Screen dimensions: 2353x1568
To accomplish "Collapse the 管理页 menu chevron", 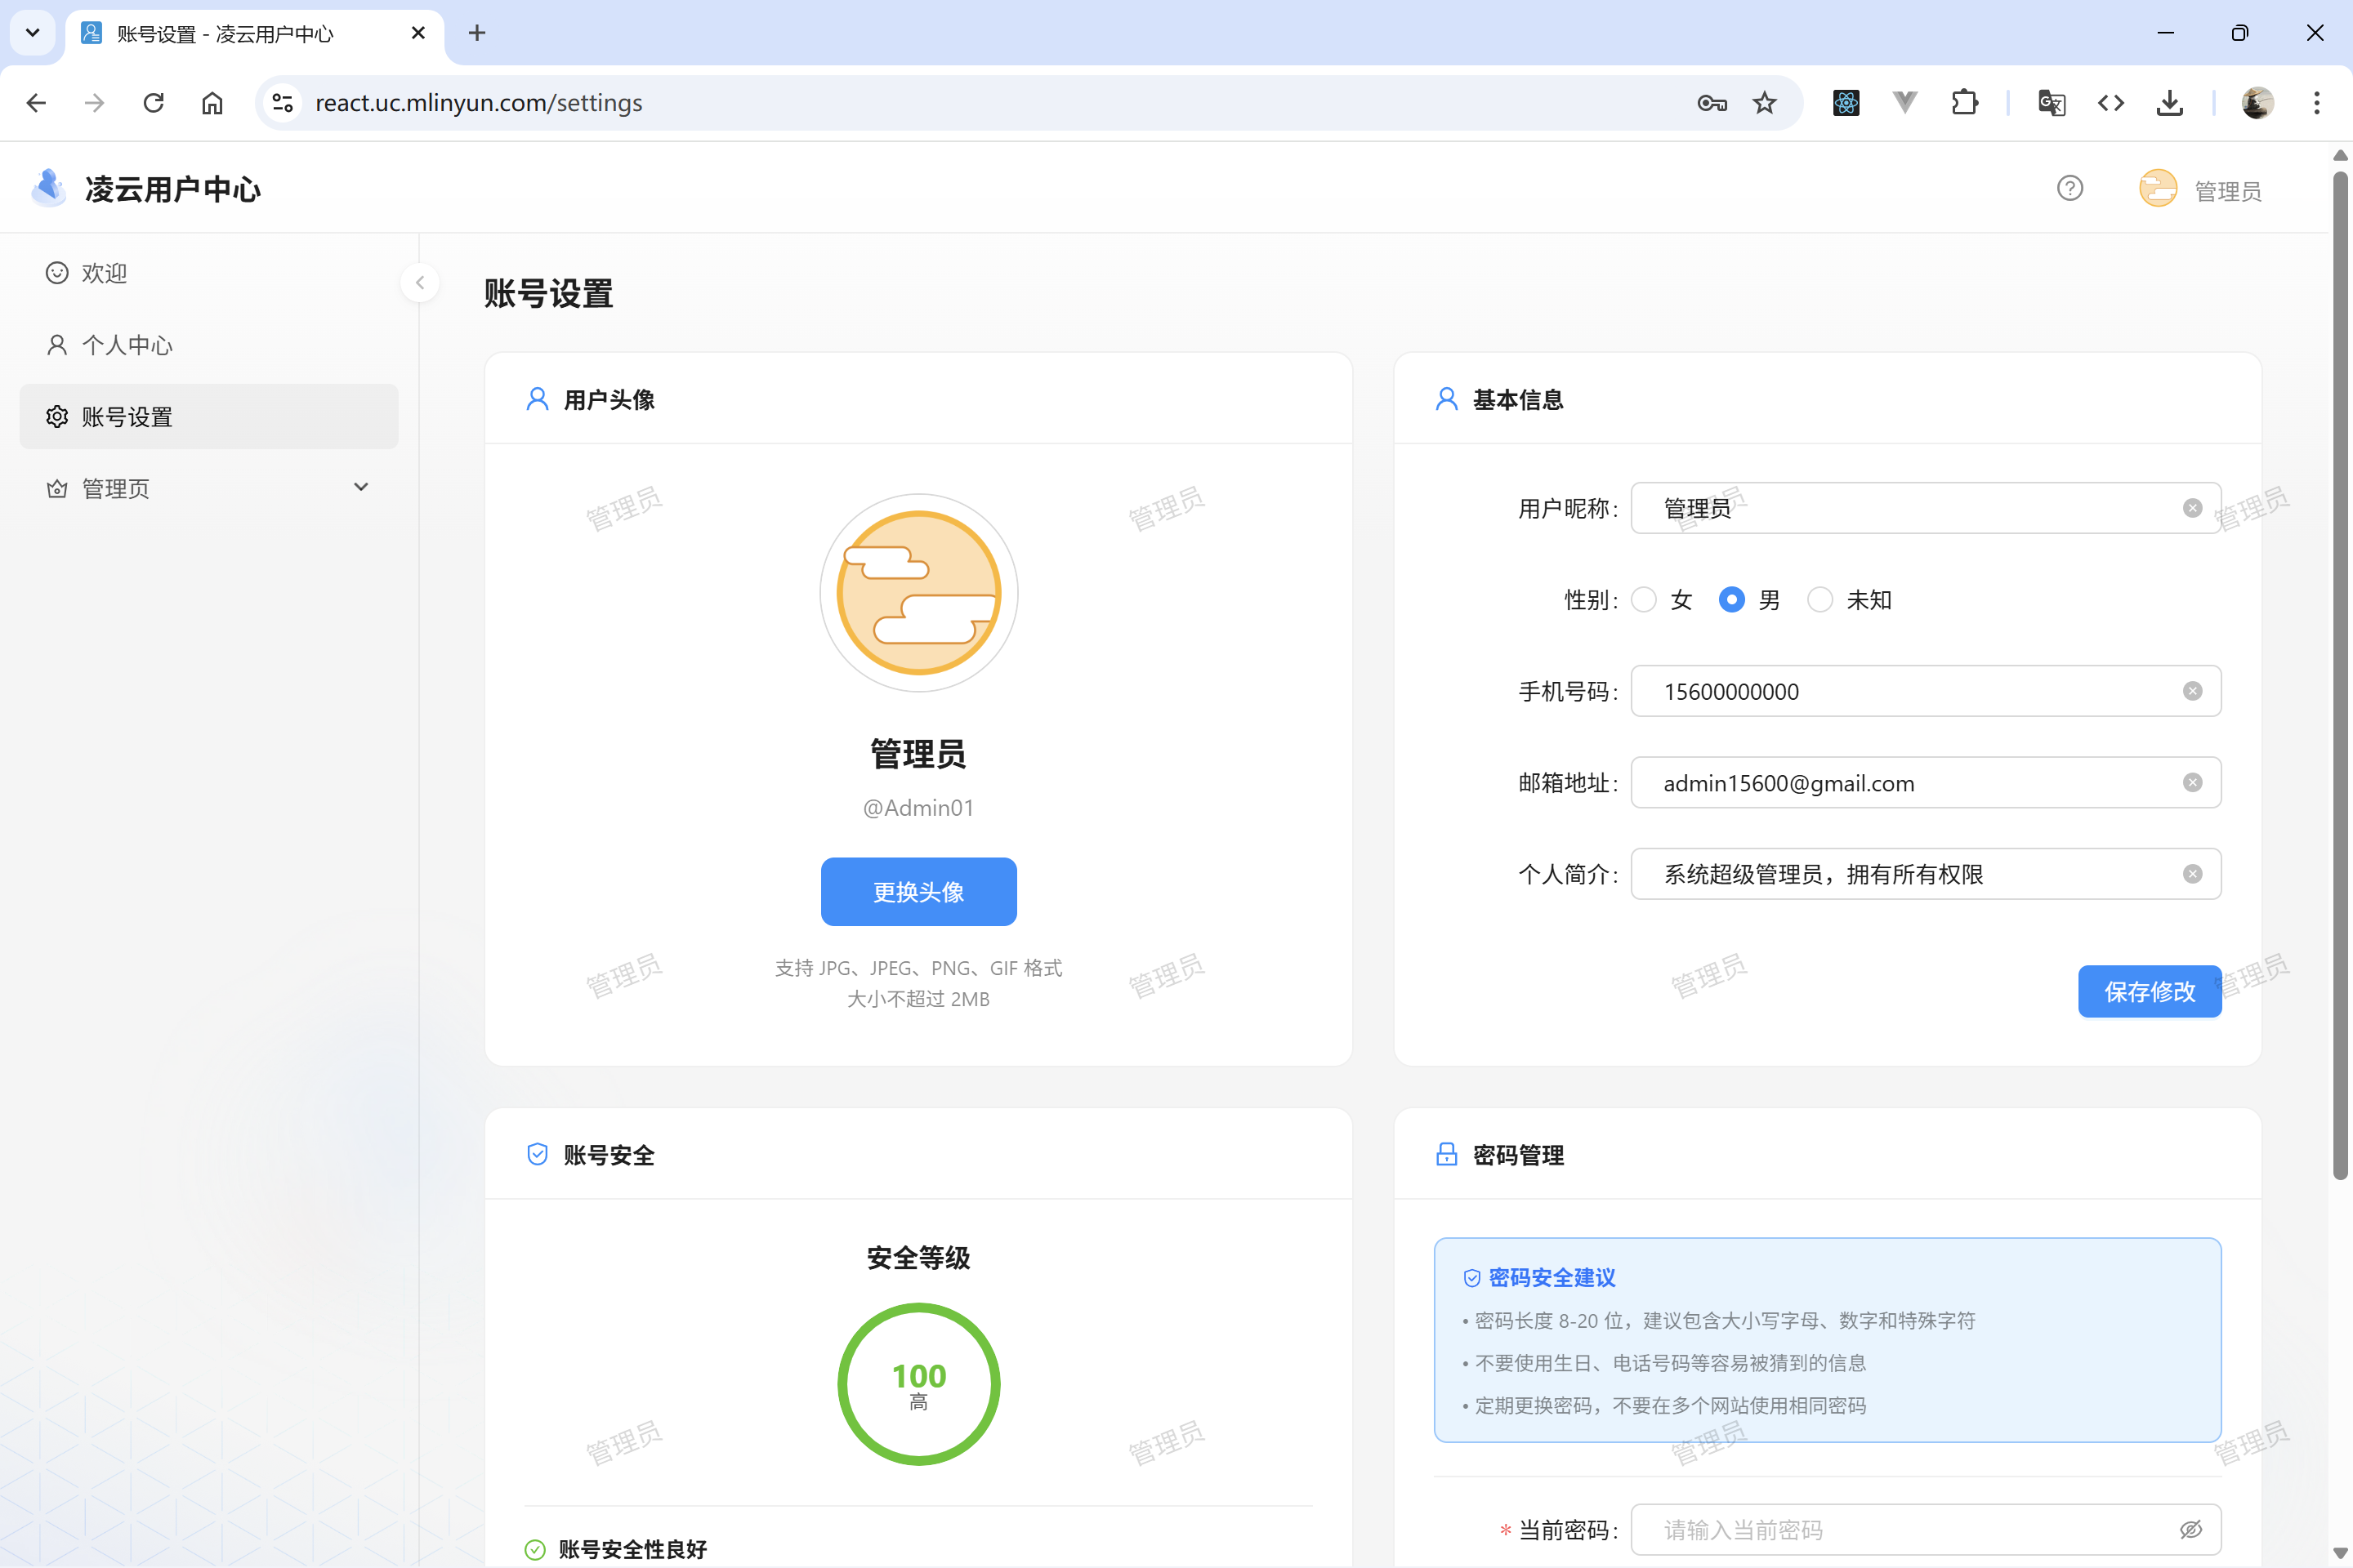I will tap(361, 487).
